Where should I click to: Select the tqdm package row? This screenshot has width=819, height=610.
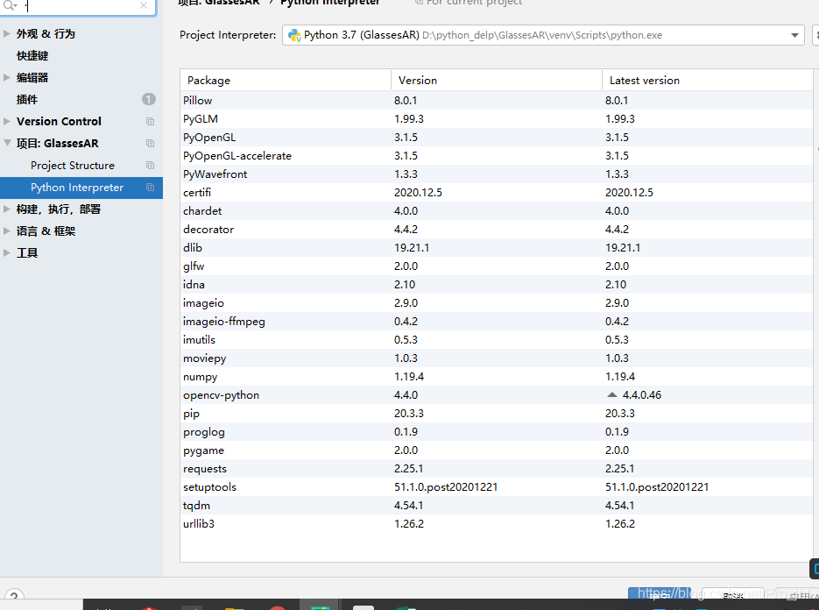(x=497, y=506)
